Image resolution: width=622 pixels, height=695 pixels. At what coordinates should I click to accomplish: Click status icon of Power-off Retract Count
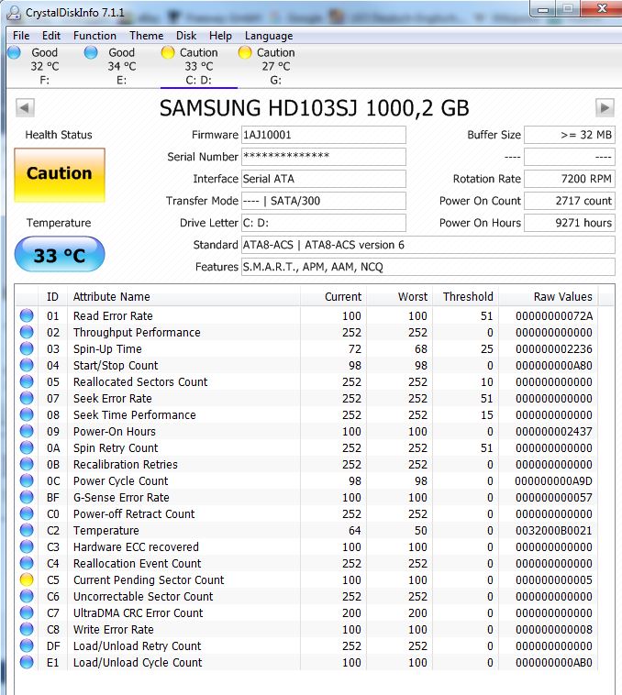click(27, 513)
